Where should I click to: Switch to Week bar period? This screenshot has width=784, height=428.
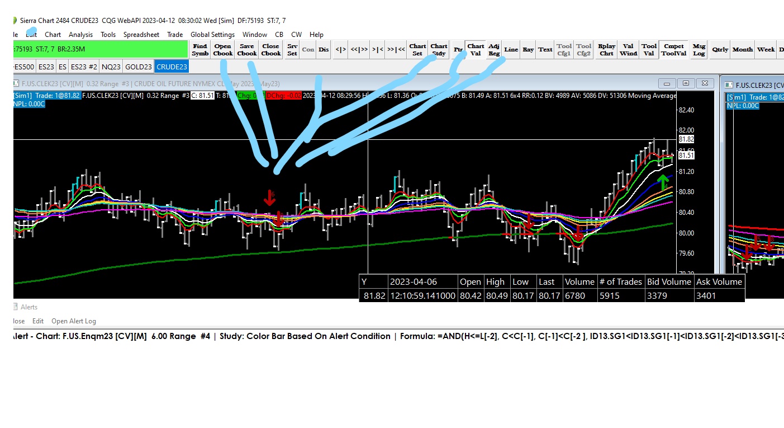point(766,49)
